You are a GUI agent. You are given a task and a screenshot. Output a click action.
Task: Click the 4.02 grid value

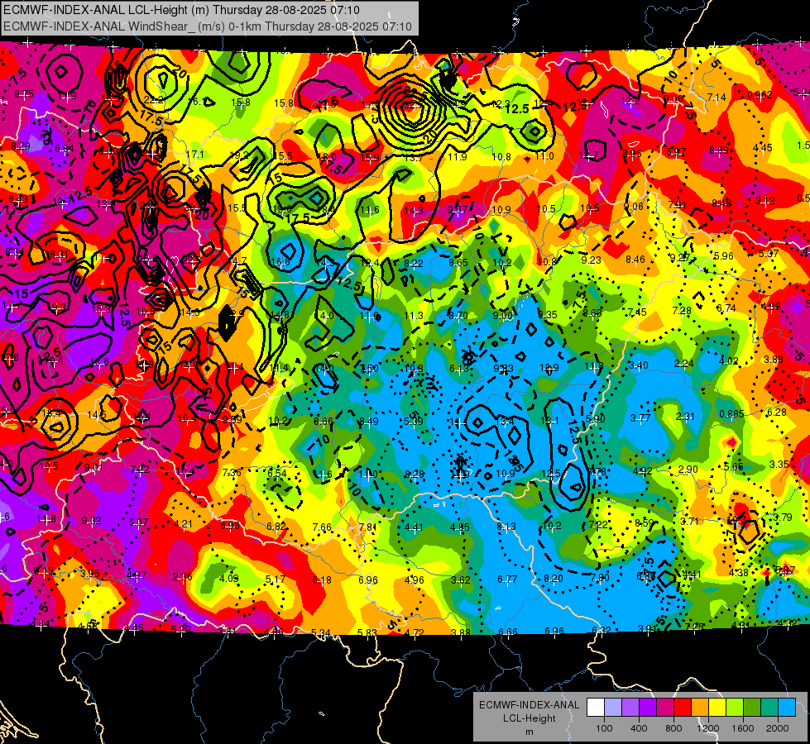coord(729,361)
